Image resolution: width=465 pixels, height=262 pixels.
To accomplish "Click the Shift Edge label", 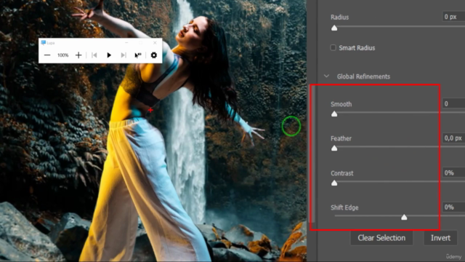I will pos(344,207).
